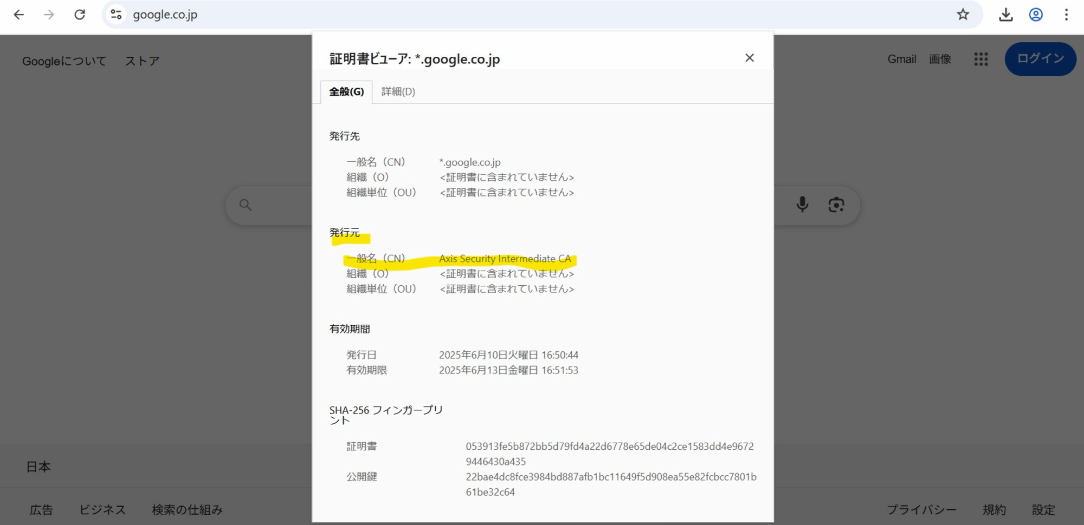Click the browser back arrow
Image resolution: width=1084 pixels, height=525 pixels.
(19, 15)
